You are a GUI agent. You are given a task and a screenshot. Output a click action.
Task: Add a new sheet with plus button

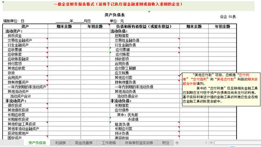coord(177,143)
